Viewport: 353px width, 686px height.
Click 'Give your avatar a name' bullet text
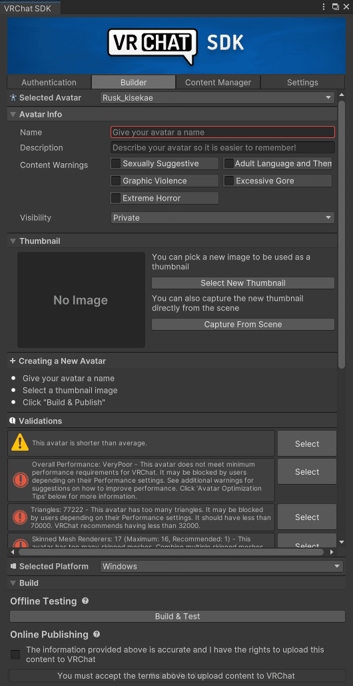pyautogui.click(x=69, y=379)
